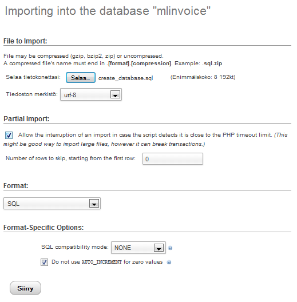Click the Do not use AUTO_INCREMENT label text
This screenshot has height=302, width=297.
coord(107,262)
